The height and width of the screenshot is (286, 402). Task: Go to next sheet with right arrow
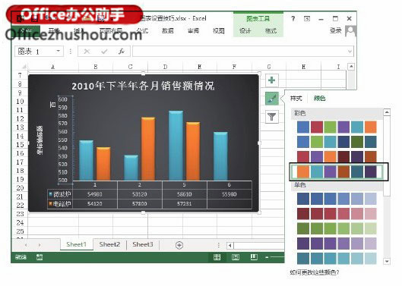click(40, 245)
